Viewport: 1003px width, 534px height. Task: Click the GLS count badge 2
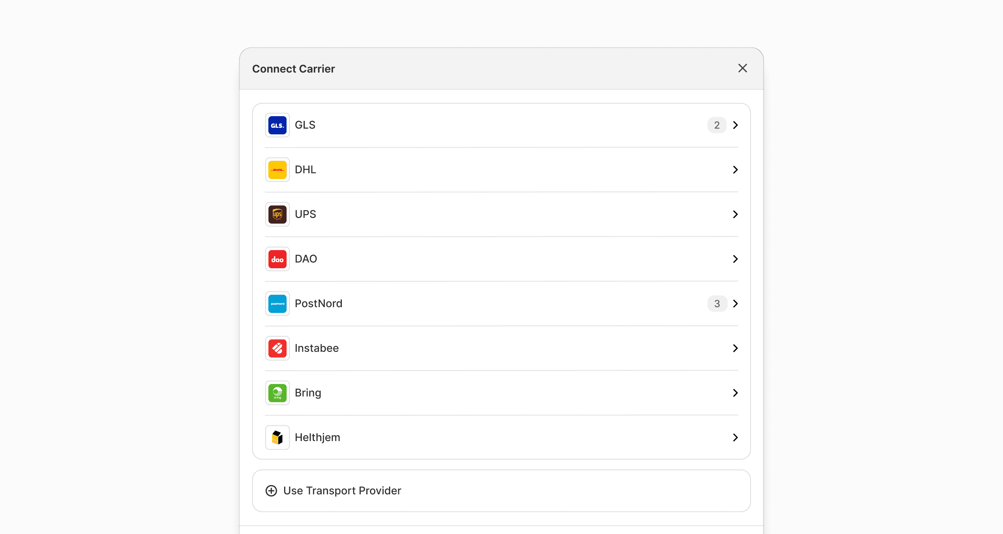click(717, 125)
